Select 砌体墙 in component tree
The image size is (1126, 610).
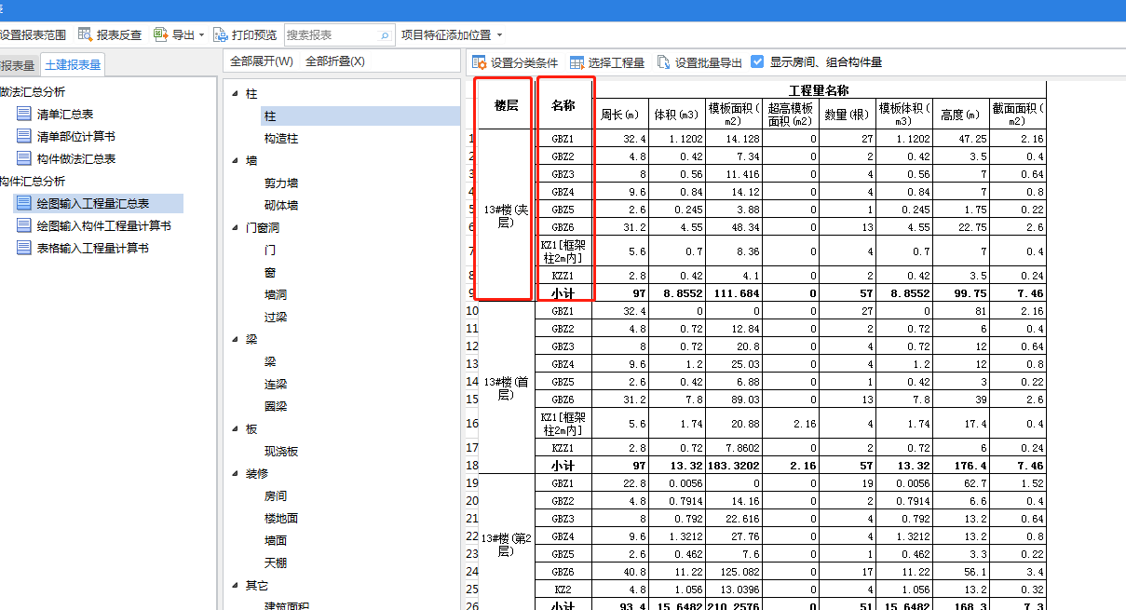[x=281, y=205]
